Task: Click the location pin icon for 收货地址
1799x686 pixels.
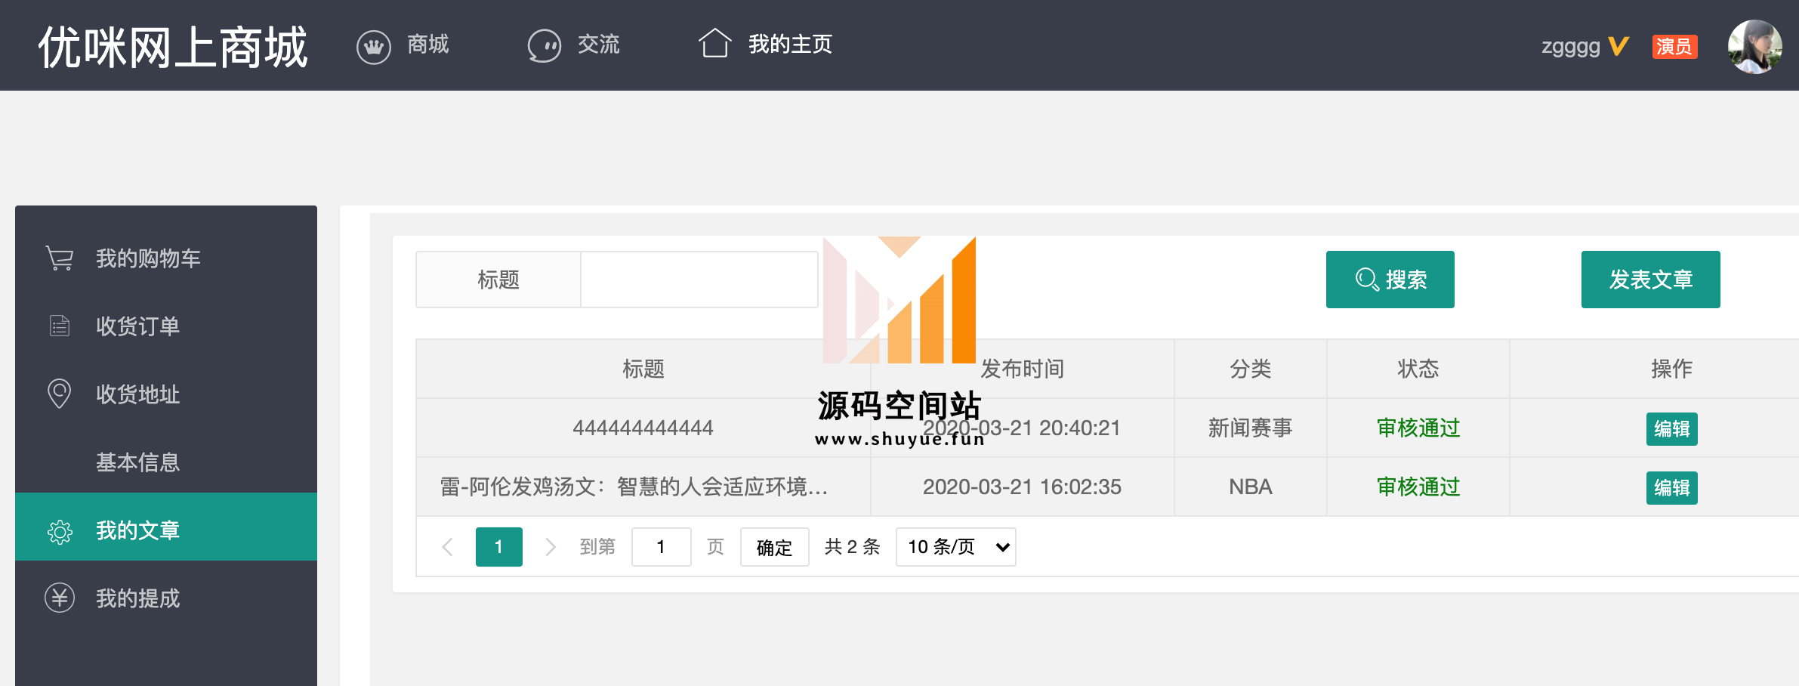Action: (x=60, y=394)
